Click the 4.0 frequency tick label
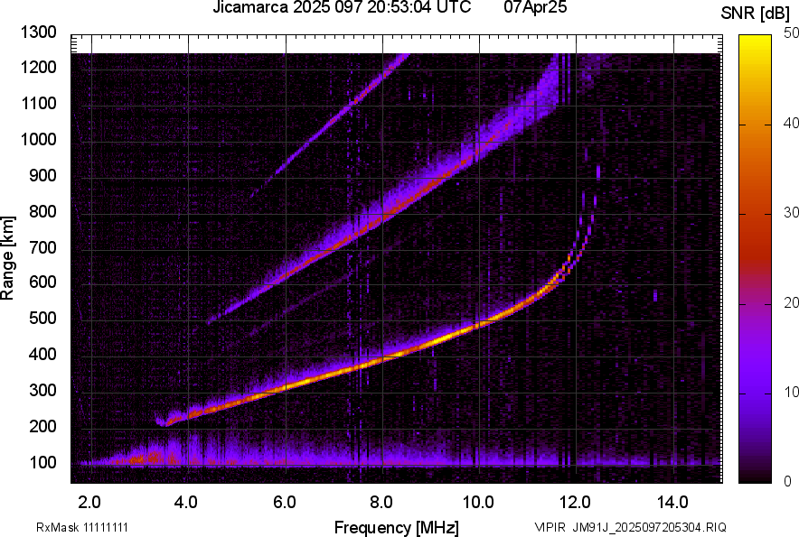This screenshot has height=537, width=799. point(186,502)
